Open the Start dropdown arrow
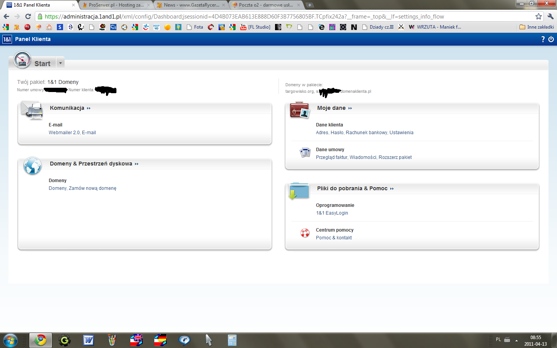 (60, 63)
